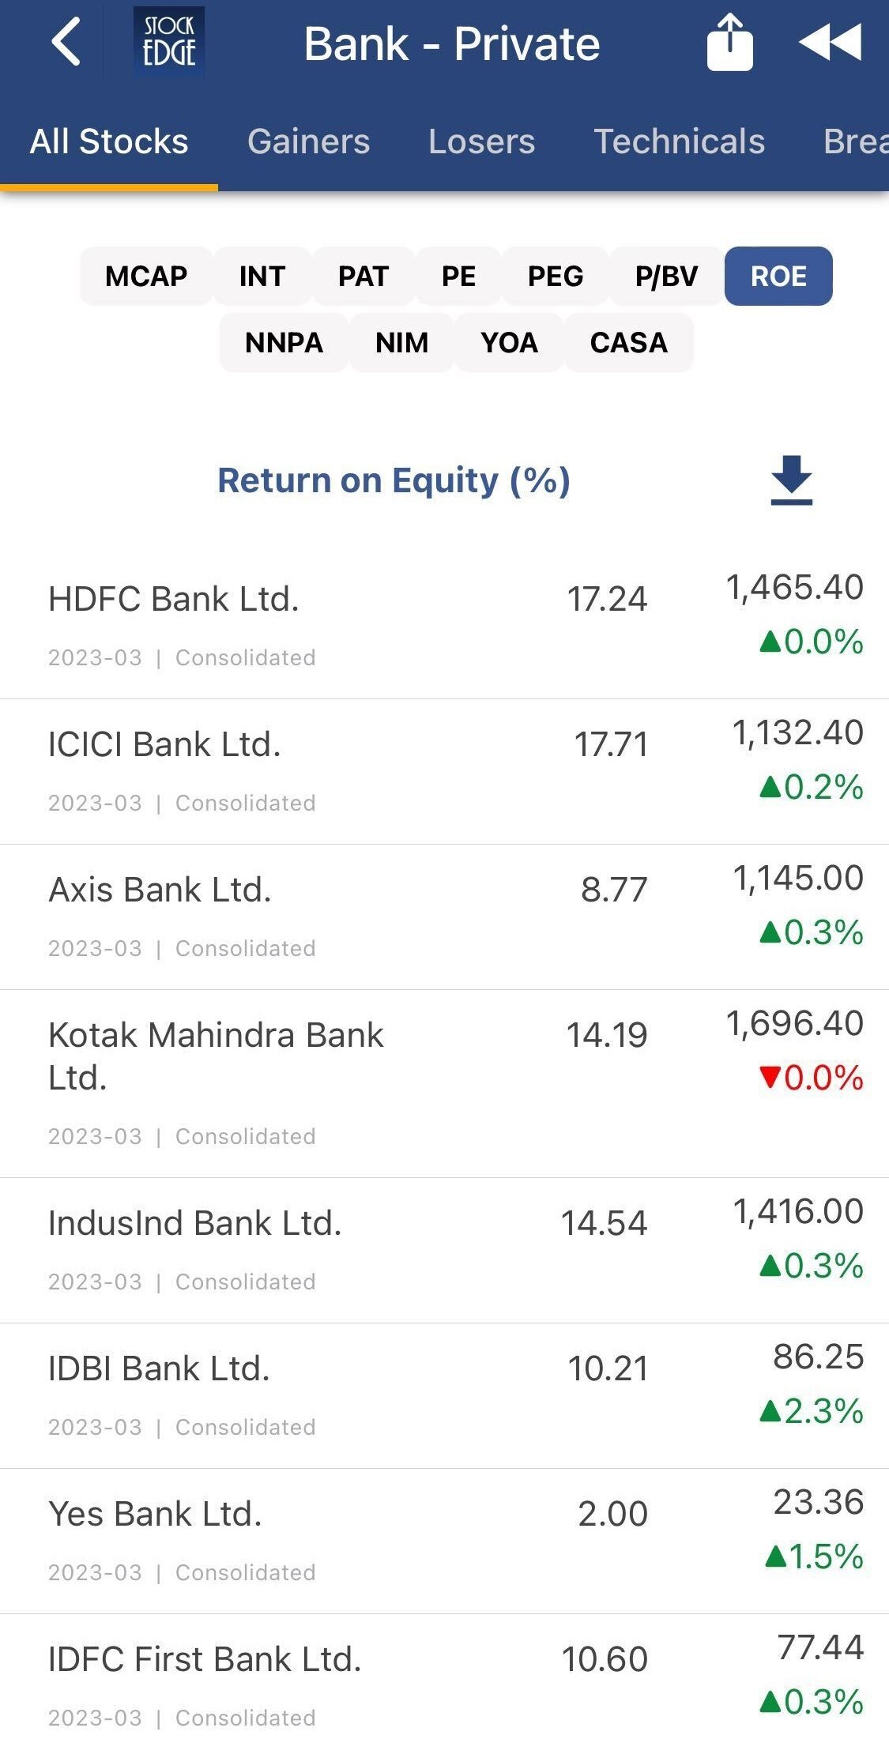The image size is (889, 1739).
Task: Pick the NIM metric chip
Action: tap(401, 343)
